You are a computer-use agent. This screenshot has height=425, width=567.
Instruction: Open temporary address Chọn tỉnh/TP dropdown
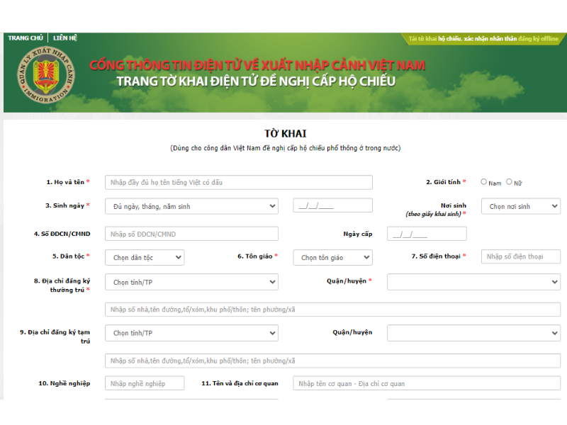tap(191, 333)
